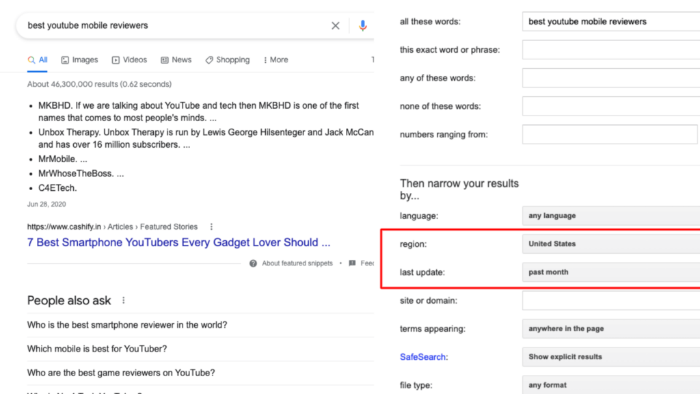This screenshot has width=700, height=394.
Task: Open the file type dropdown
Action: coord(611,384)
